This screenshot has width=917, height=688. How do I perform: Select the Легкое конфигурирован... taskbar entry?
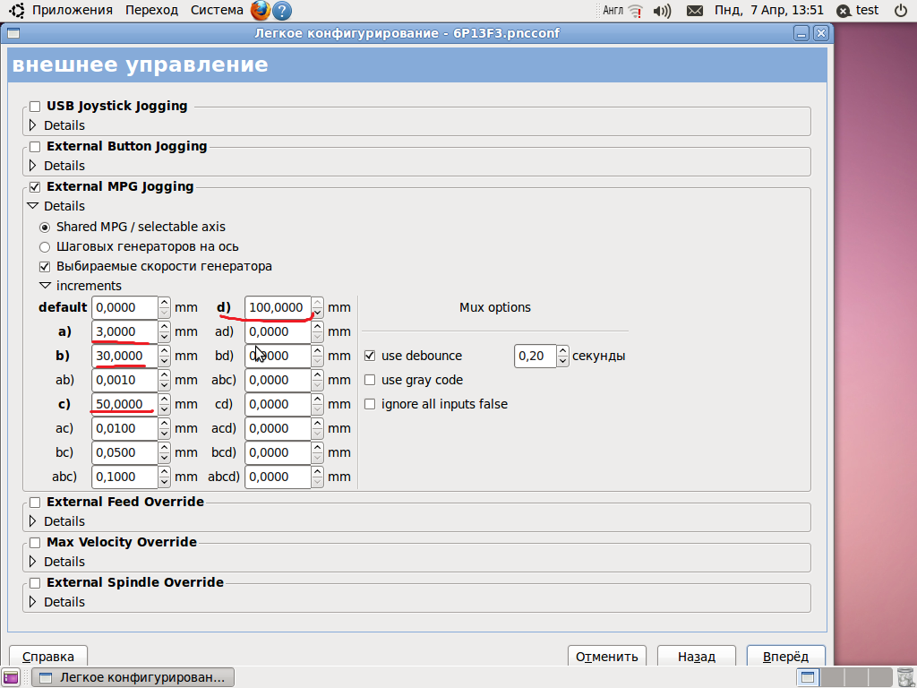(133, 677)
